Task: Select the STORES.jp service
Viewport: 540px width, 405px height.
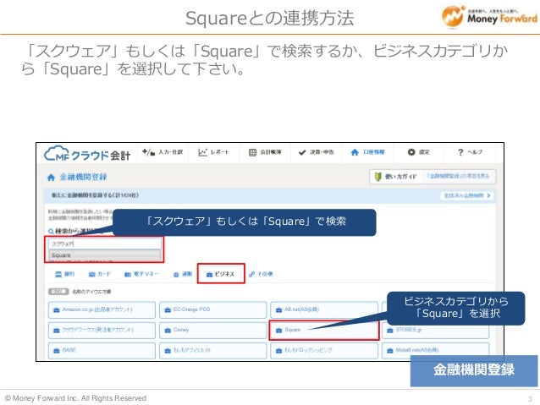Action: [435, 330]
